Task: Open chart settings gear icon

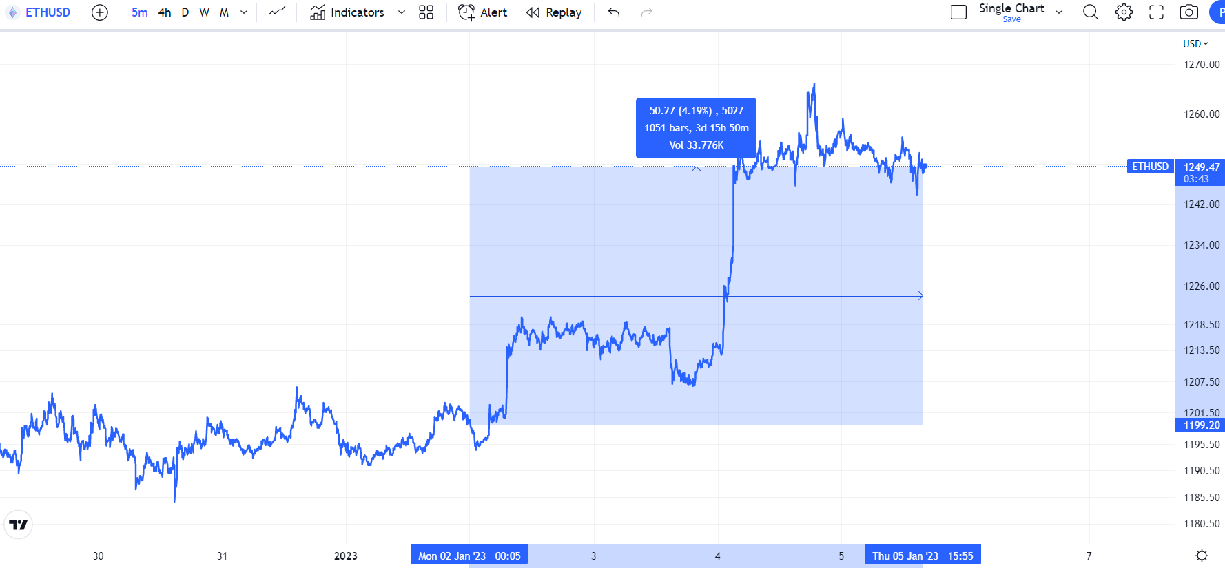Action: pos(1124,12)
